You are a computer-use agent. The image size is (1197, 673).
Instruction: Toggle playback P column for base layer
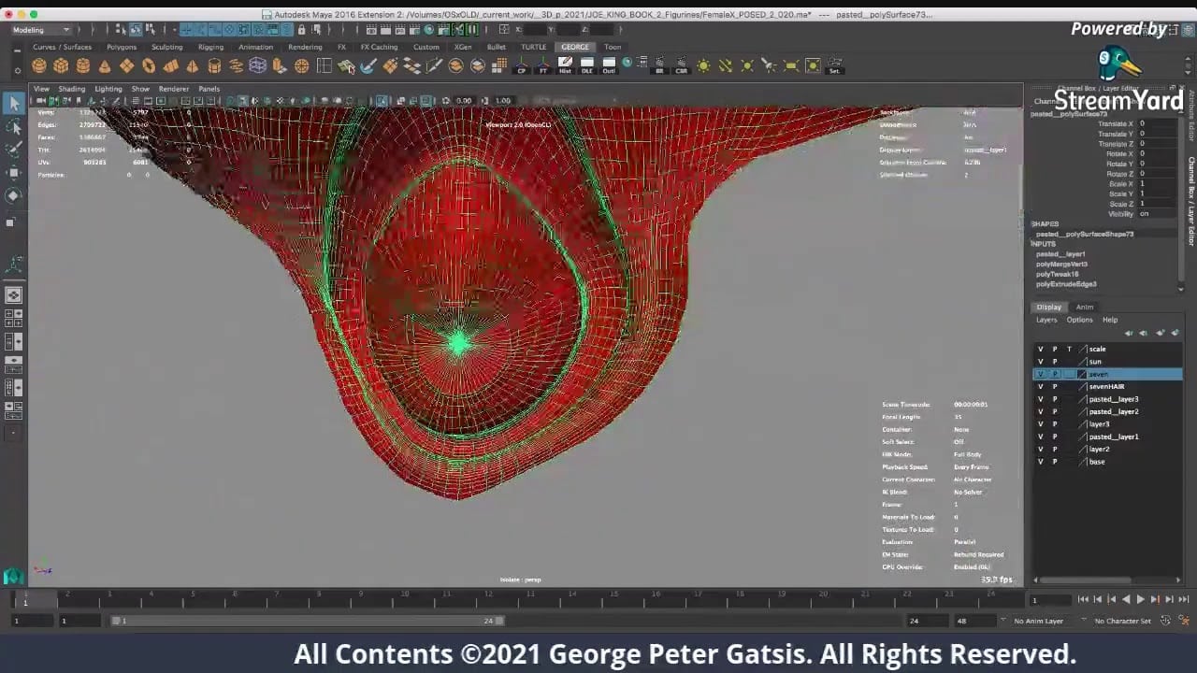coord(1054,462)
